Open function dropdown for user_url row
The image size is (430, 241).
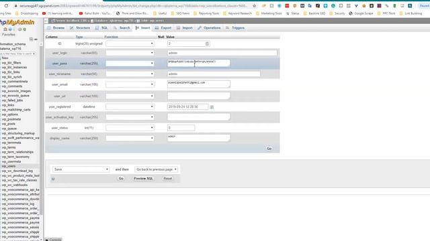(130, 96)
